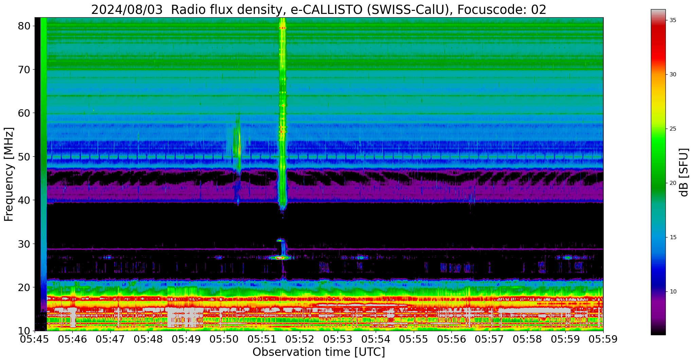
Task: Click the 05:51 time tick label
Action: (x=262, y=339)
